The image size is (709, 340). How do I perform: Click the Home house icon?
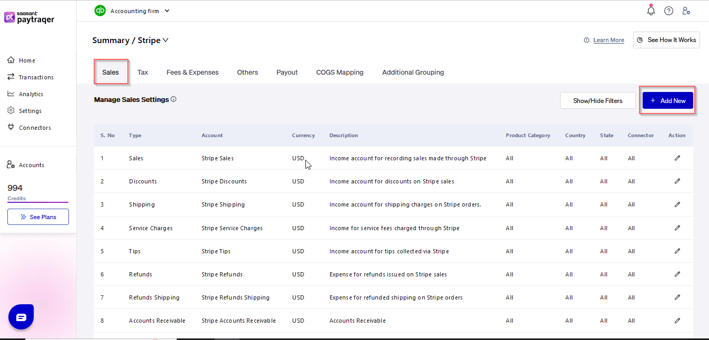coord(11,60)
